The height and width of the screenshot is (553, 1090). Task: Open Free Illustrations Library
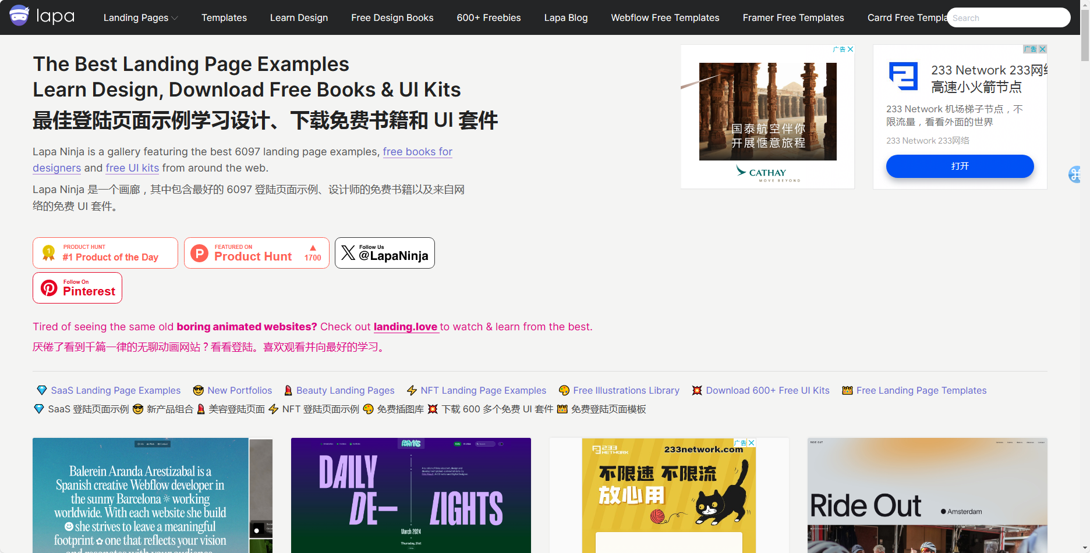[x=626, y=391]
